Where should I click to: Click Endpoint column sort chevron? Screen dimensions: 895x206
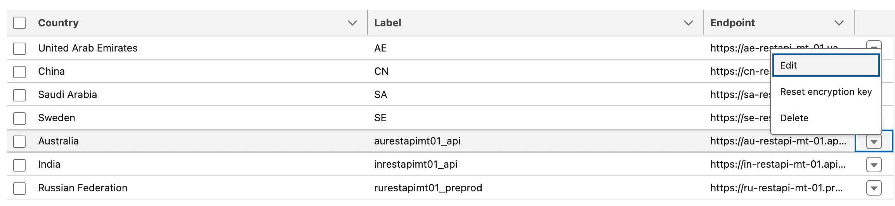tap(839, 23)
